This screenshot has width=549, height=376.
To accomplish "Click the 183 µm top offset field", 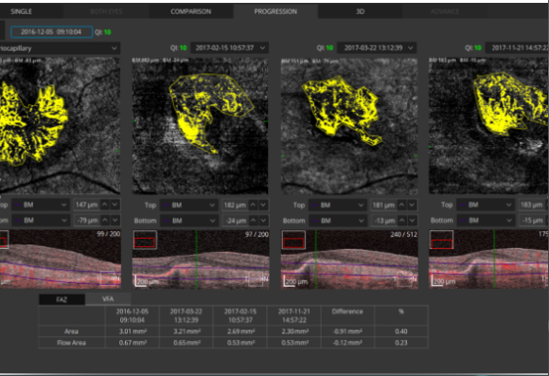I will pos(532,205).
